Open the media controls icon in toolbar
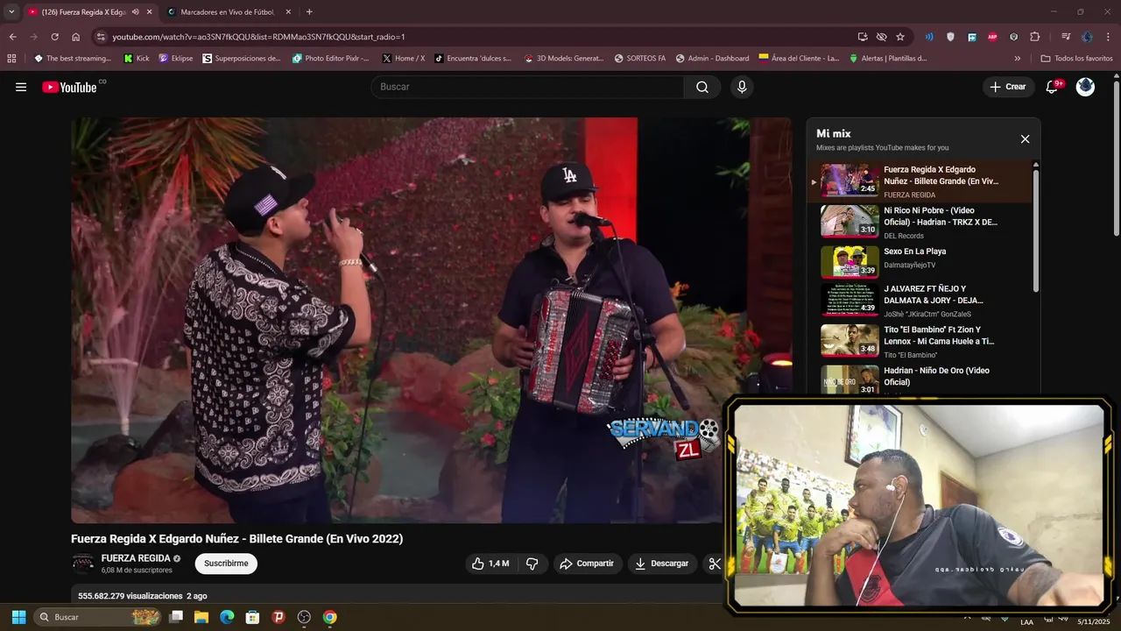Image resolution: width=1121 pixels, height=631 pixels. pos(1066,37)
